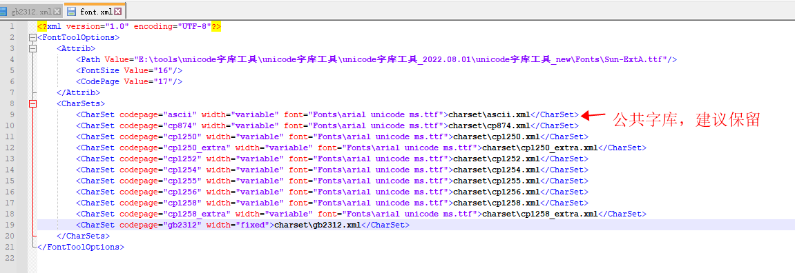Screen dimensions: 795x273
Task: Click the codepage="ascii" attribute
Action: [x=158, y=114]
